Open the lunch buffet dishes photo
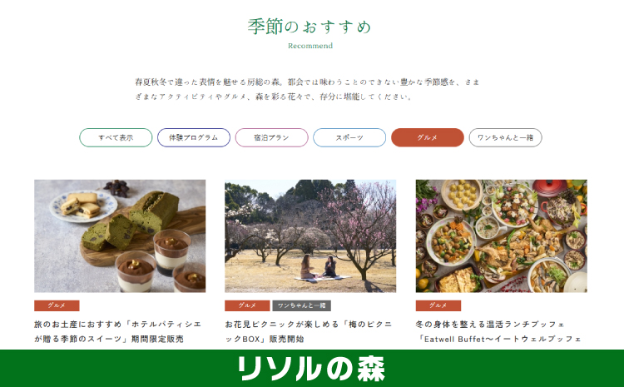 click(x=502, y=236)
